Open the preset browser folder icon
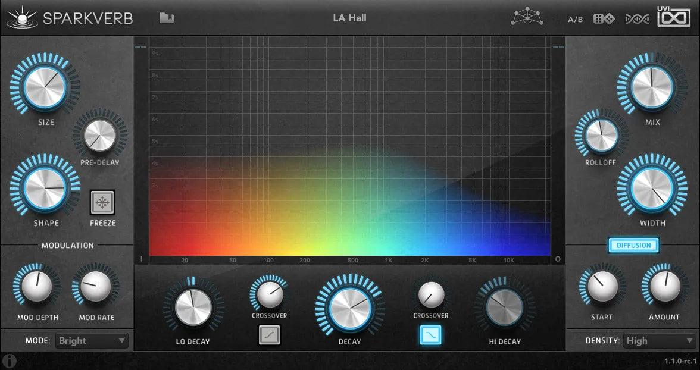 167,18
